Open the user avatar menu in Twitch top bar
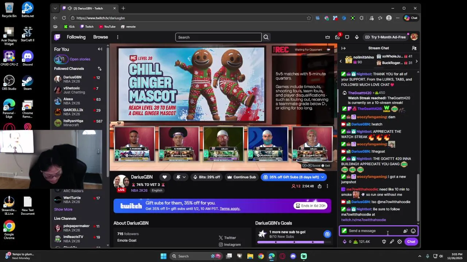The image size is (467, 262). [x=414, y=37]
